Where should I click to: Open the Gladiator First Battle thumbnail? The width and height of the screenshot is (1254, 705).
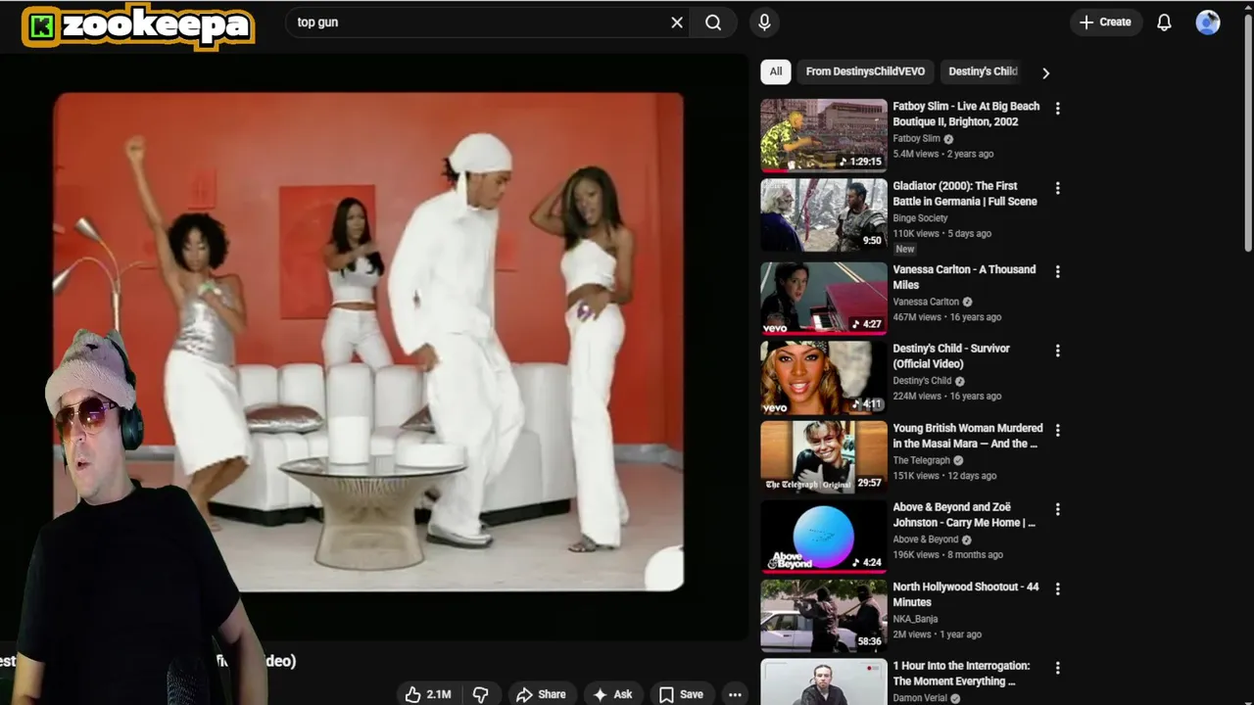pos(824,214)
